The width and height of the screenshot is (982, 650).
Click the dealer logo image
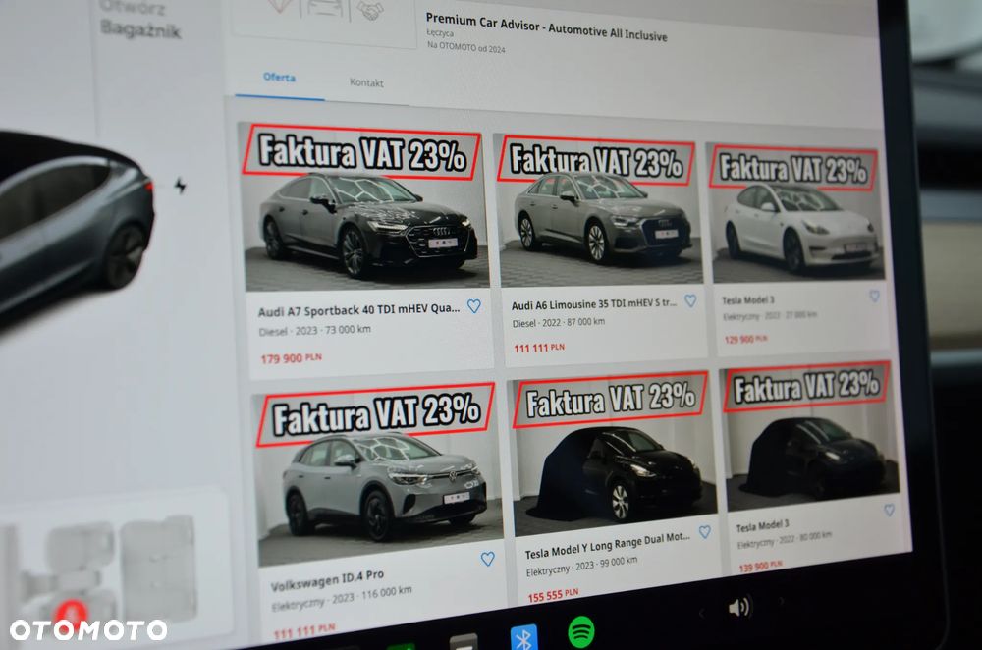coord(324,18)
